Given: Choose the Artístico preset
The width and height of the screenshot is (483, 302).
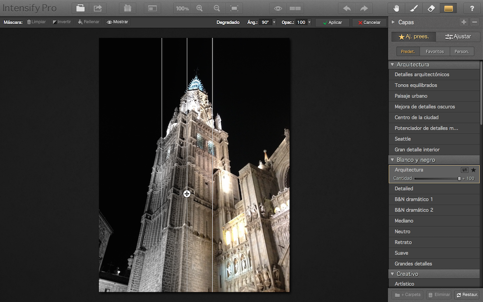Looking at the screenshot, I should coord(434,284).
